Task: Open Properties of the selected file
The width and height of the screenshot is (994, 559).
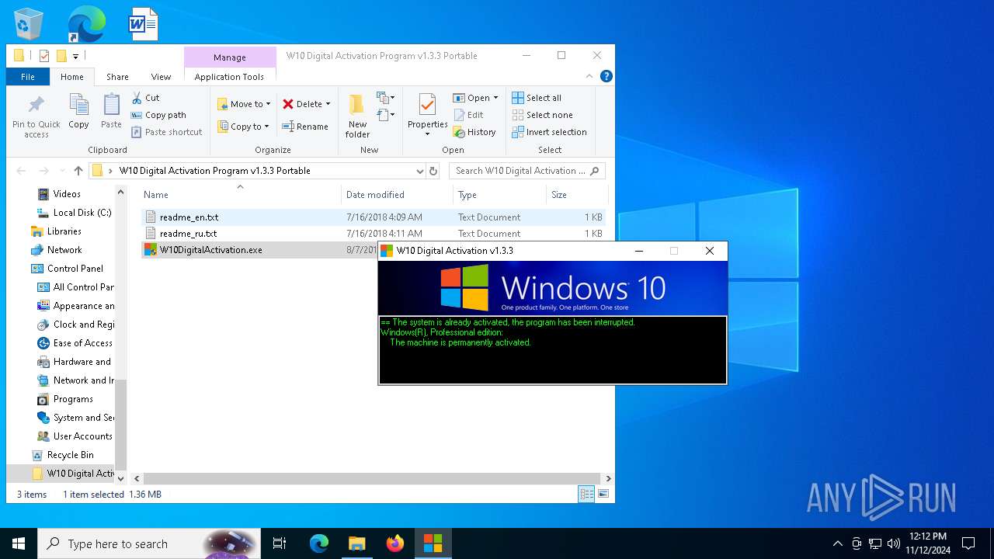Action: tap(427, 116)
